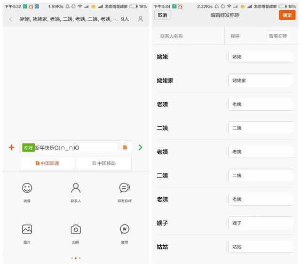
Task: Edit the greeting field for 姥姥家
Action: (261, 81)
